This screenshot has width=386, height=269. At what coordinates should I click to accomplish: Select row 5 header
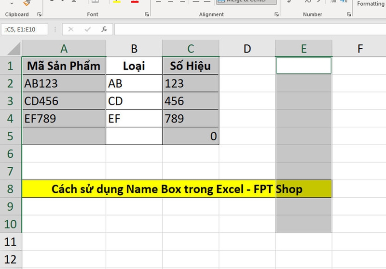coord(11,136)
